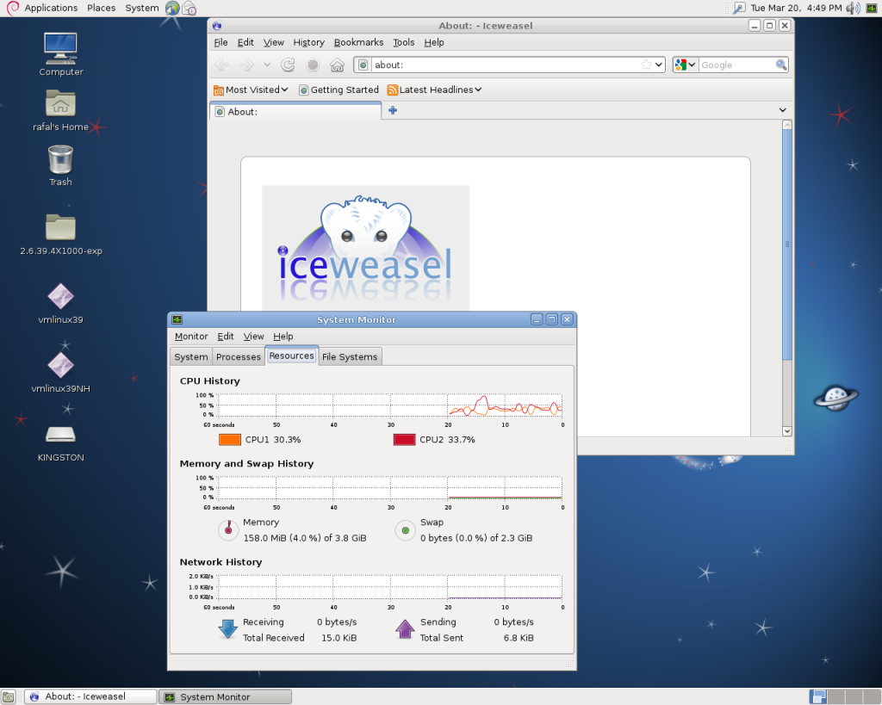
Task: Click the System Monitor window menu icon
Action: tap(177, 319)
